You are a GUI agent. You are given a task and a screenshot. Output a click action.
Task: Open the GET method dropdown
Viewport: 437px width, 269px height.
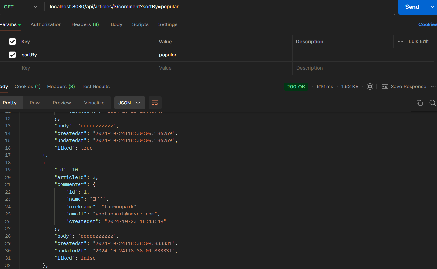20,7
